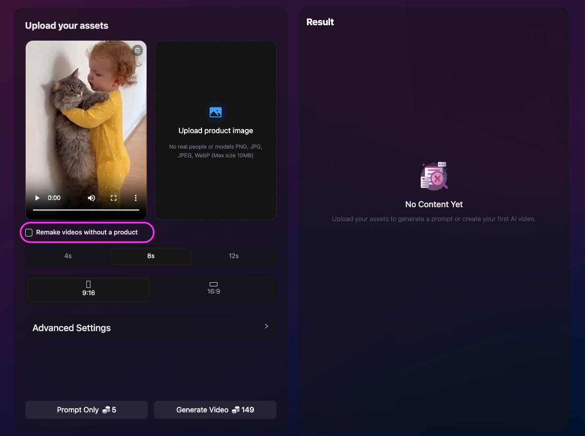This screenshot has height=436, width=585.
Task: Delete the uploaded video with trash icon
Action: pyautogui.click(x=137, y=50)
